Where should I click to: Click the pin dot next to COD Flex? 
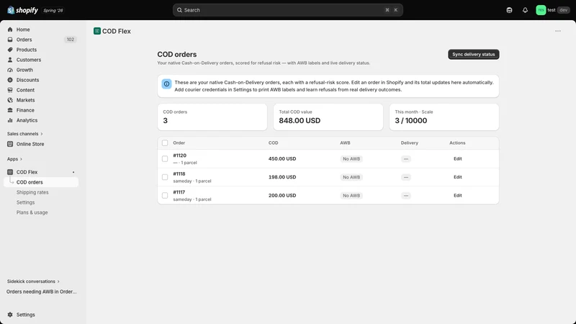[x=73, y=172]
